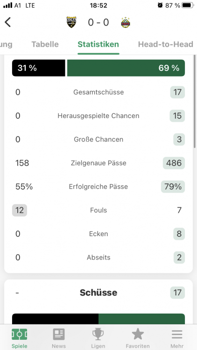The height and width of the screenshot is (350, 197).
Task: Tap the 69 % possession bar
Action: pos(126,68)
